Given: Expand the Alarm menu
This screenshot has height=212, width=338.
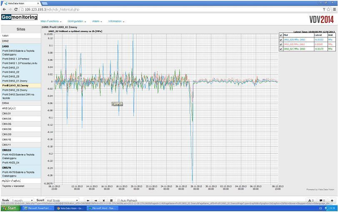Looking at the screenshot, I should tap(97, 21).
